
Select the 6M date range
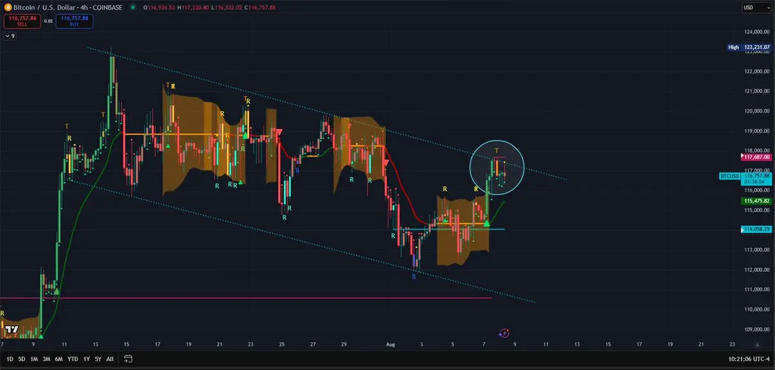coord(59,359)
